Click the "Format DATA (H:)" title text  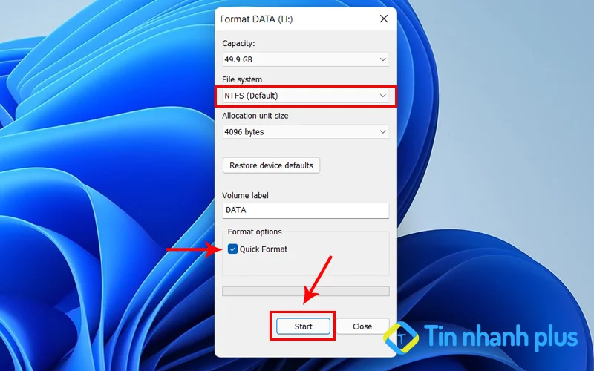click(x=256, y=19)
